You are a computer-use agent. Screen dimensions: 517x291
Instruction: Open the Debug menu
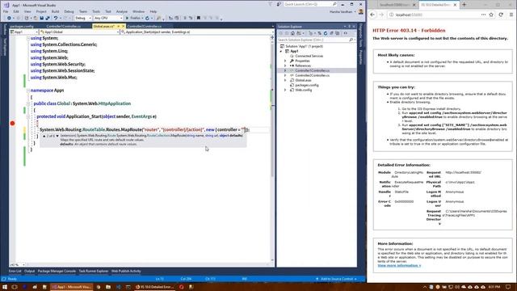[69, 11]
